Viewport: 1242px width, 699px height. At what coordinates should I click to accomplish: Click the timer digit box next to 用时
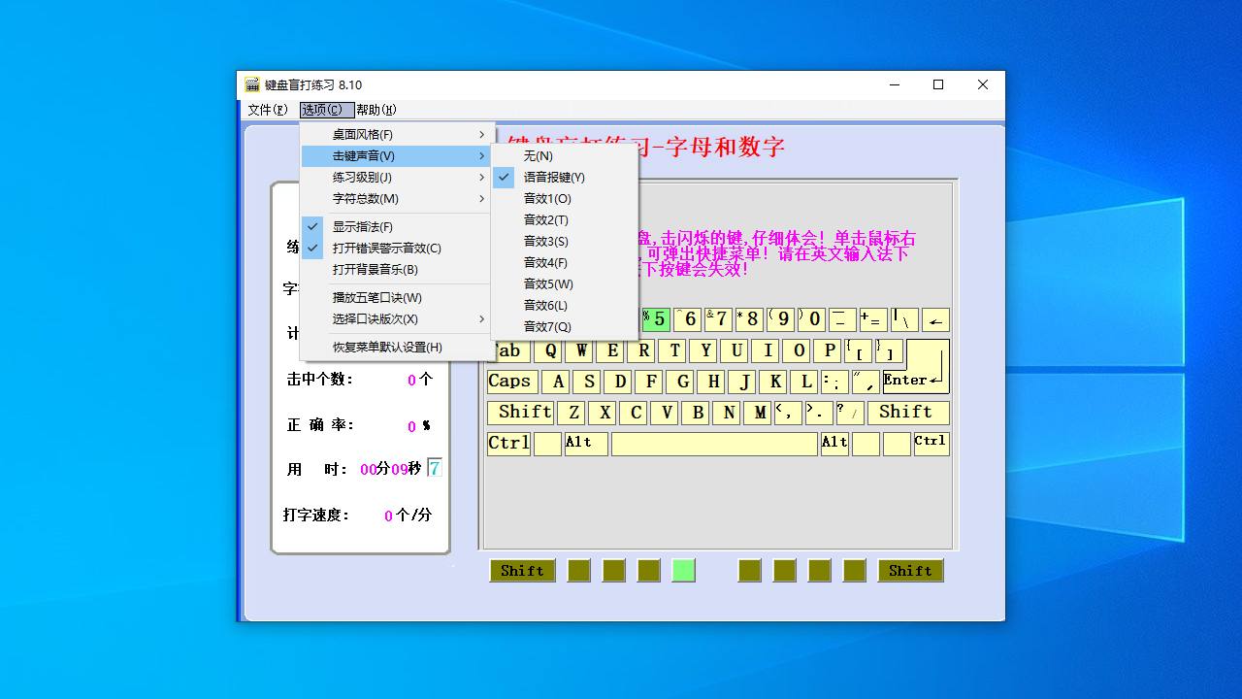[x=434, y=468]
